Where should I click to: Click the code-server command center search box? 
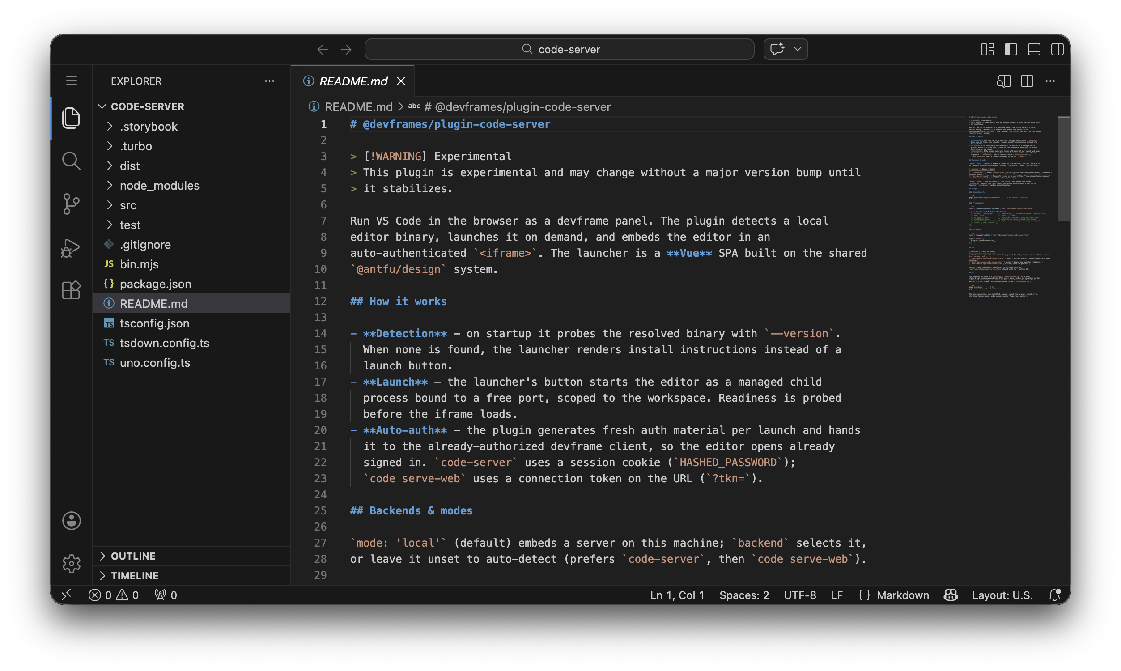click(x=560, y=49)
